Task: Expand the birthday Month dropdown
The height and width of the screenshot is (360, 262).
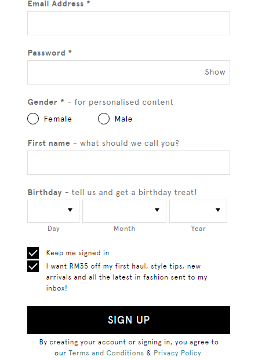Action: [x=124, y=211]
